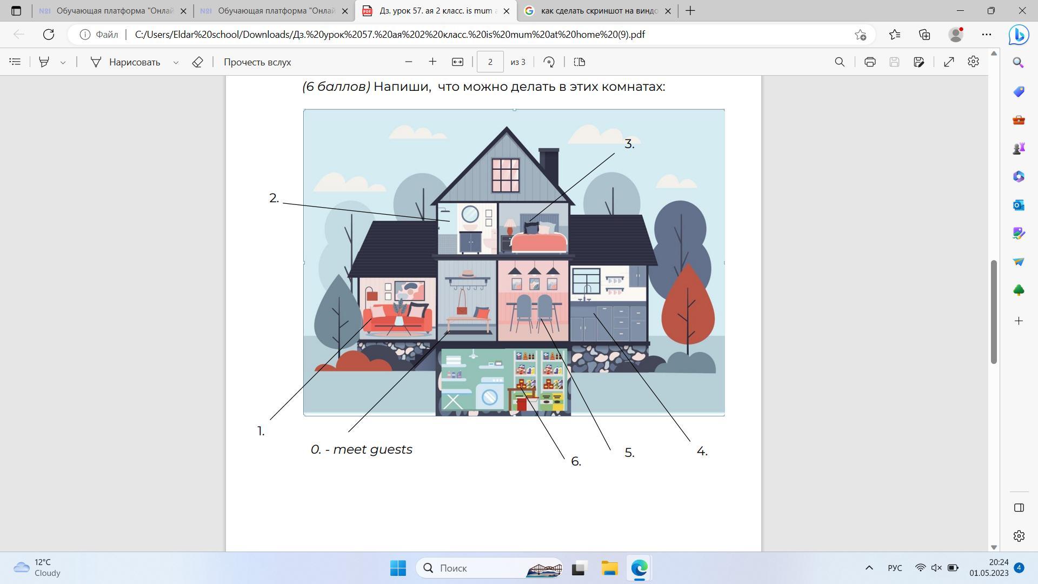Expand the Нарисовать draw options dropdown
Viewport: 1038px width, 584px height.
[176, 62]
